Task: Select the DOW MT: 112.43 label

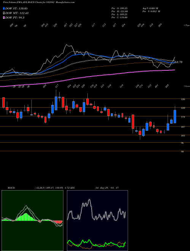Action: point(17,13)
